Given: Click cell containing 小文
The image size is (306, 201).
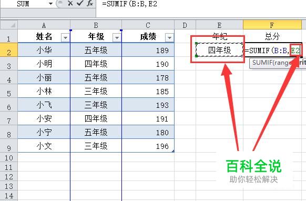Looking at the screenshot, I should tap(44, 146).
